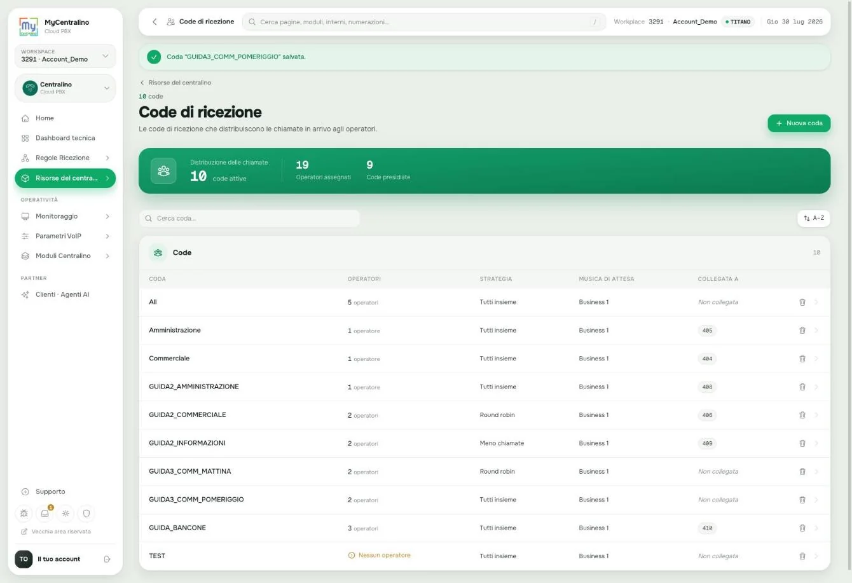Delete GUIDA2_AMMINISTRAZIONE with its trash icon
Image resolution: width=852 pixels, height=583 pixels.
coord(802,387)
